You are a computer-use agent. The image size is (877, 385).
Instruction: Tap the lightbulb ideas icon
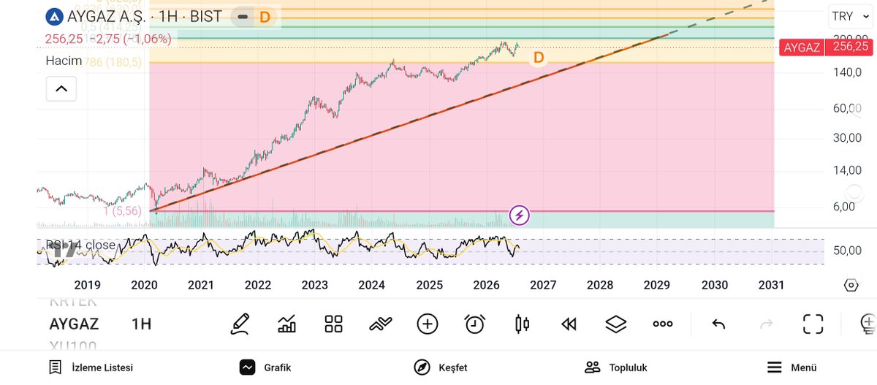point(867,322)
